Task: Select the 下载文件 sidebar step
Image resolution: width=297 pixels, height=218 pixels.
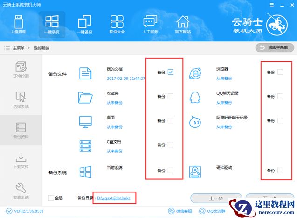Action: (x=21, y=160)
